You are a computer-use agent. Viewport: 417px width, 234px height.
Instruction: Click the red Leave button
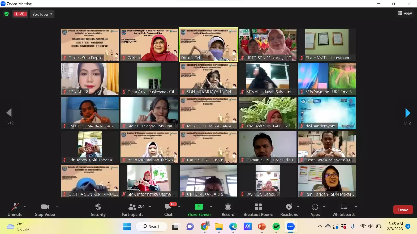tap(403, 210)
